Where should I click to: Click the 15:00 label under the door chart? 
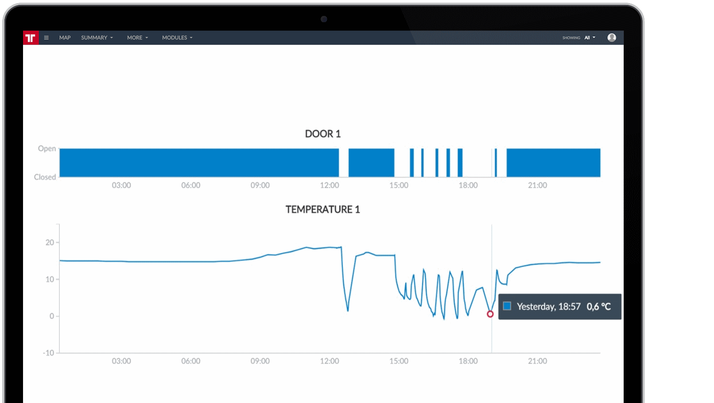399,185
